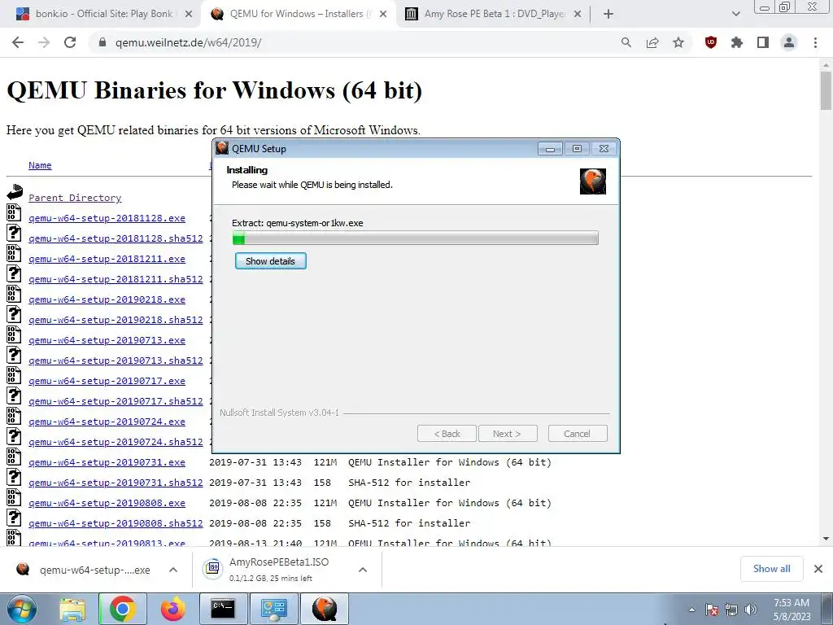The height and width of the screenshot is (625, 833).
Task: Open qemu-w64-setup-20190724.exe link
Action: tap(107, 422)
